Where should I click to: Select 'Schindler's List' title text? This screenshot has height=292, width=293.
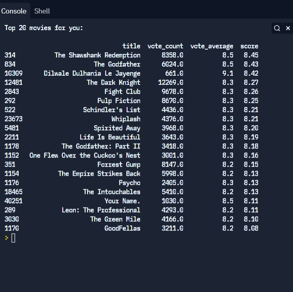[112, 110]
